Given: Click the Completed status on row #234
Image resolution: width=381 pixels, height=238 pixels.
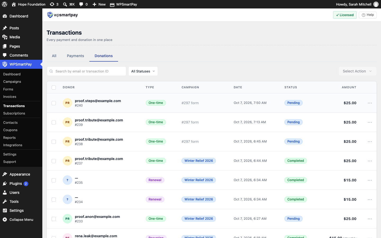Looking at the screenshot, I should (296, 199).
